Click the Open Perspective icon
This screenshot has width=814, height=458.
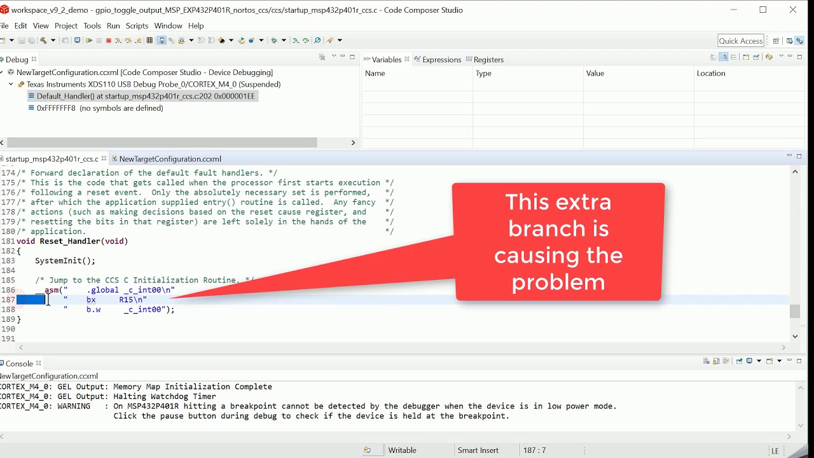(x=776, y=41)
